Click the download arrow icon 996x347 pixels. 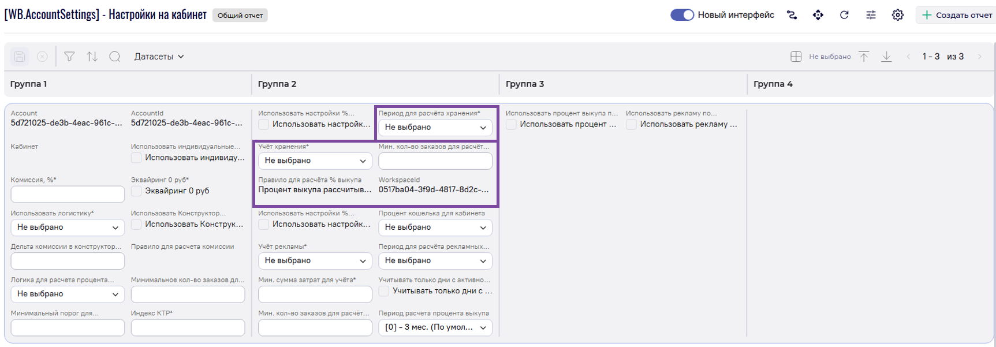[886, 57]
